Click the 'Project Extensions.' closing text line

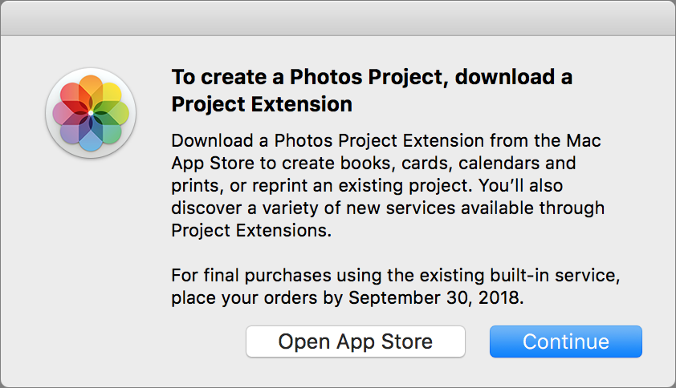click(251, 231)
